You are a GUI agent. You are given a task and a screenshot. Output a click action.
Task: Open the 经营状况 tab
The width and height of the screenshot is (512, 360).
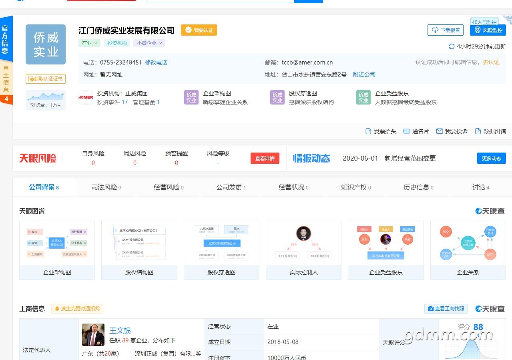coord(293,187)
